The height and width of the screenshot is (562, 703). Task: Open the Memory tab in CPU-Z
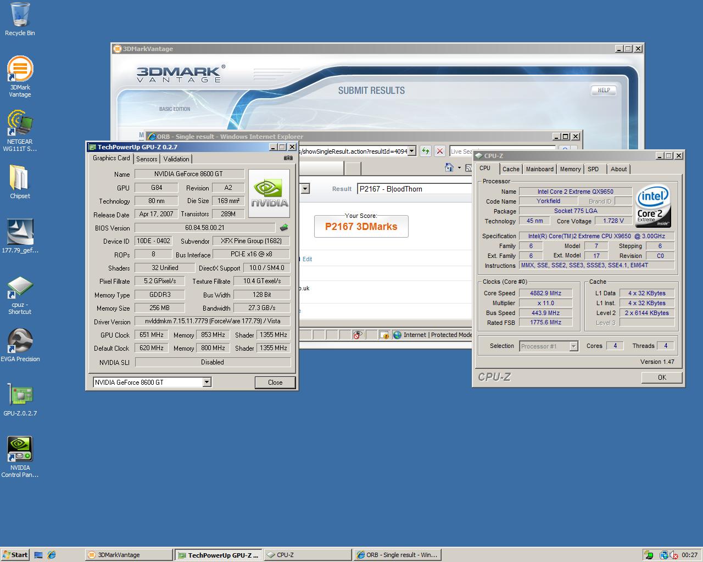coord(570,169)
